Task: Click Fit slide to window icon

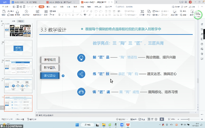Action: (169, 119)
